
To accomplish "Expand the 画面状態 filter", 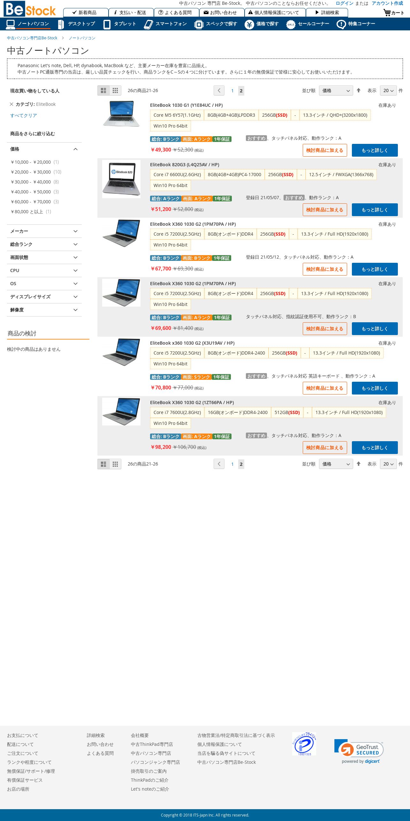I will pyautogui.click(x=44, y=257).
